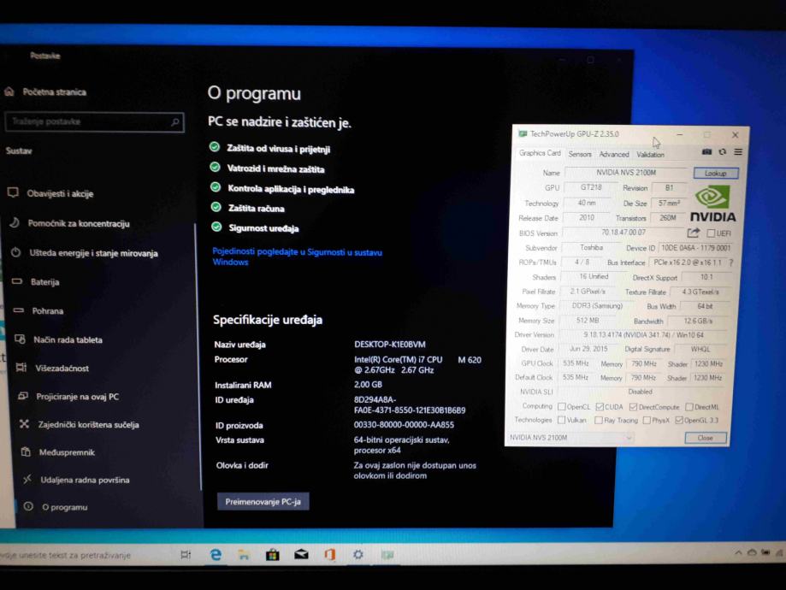Click the bus interface question mark
This screenshot has width=786, height=590.
click(x=731, y=263)
